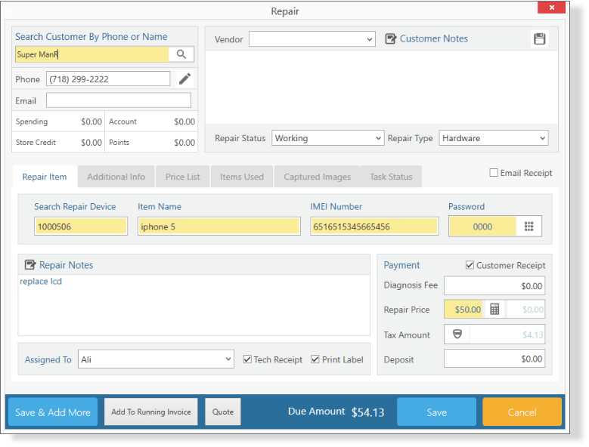Open the Items Used tab
Image resolution: width=589 pixels, height=447 pixels.
[x=242, y=177]
